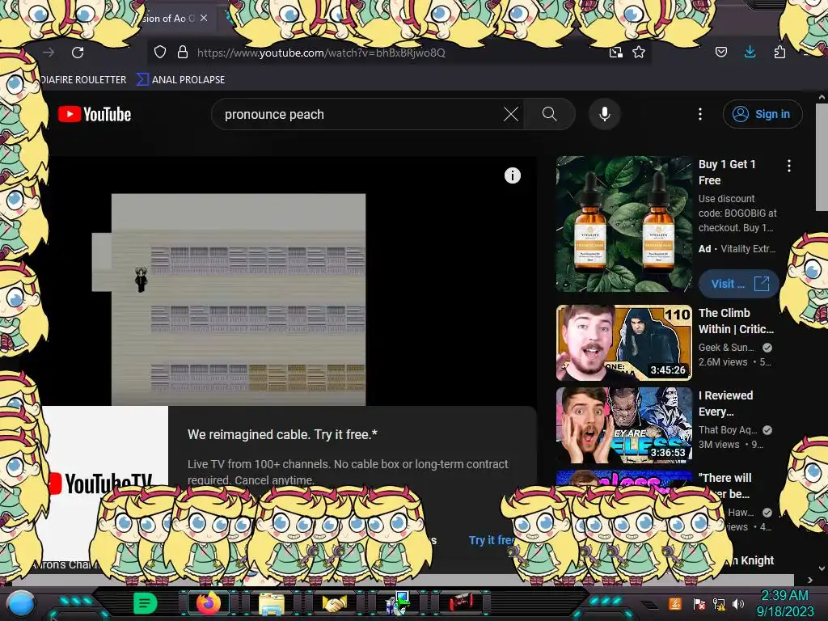Open volume speaker tray icon
This screenshot has height=621, width=828.
click(738, 604)
